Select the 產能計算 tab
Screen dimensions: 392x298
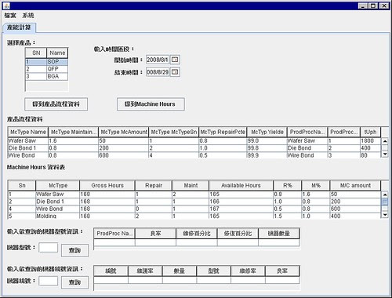tap(19, 27)
